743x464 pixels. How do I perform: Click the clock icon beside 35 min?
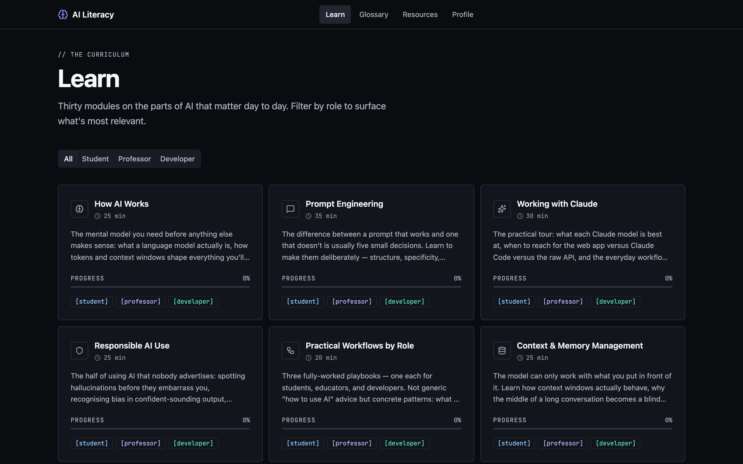[309, 216]
